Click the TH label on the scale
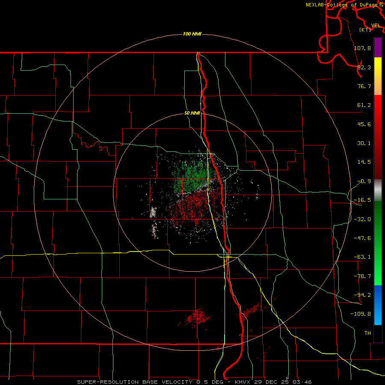385x385 pixels. 367,333
